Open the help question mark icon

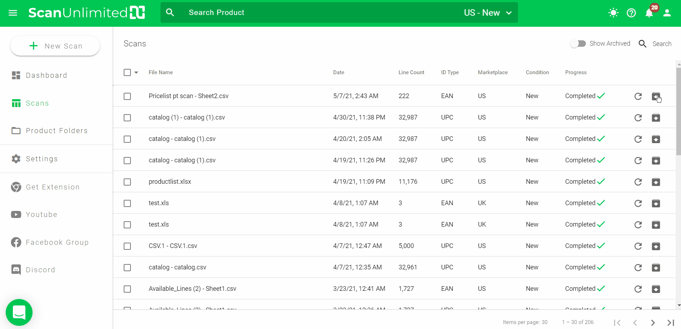[x=631, y=13]
